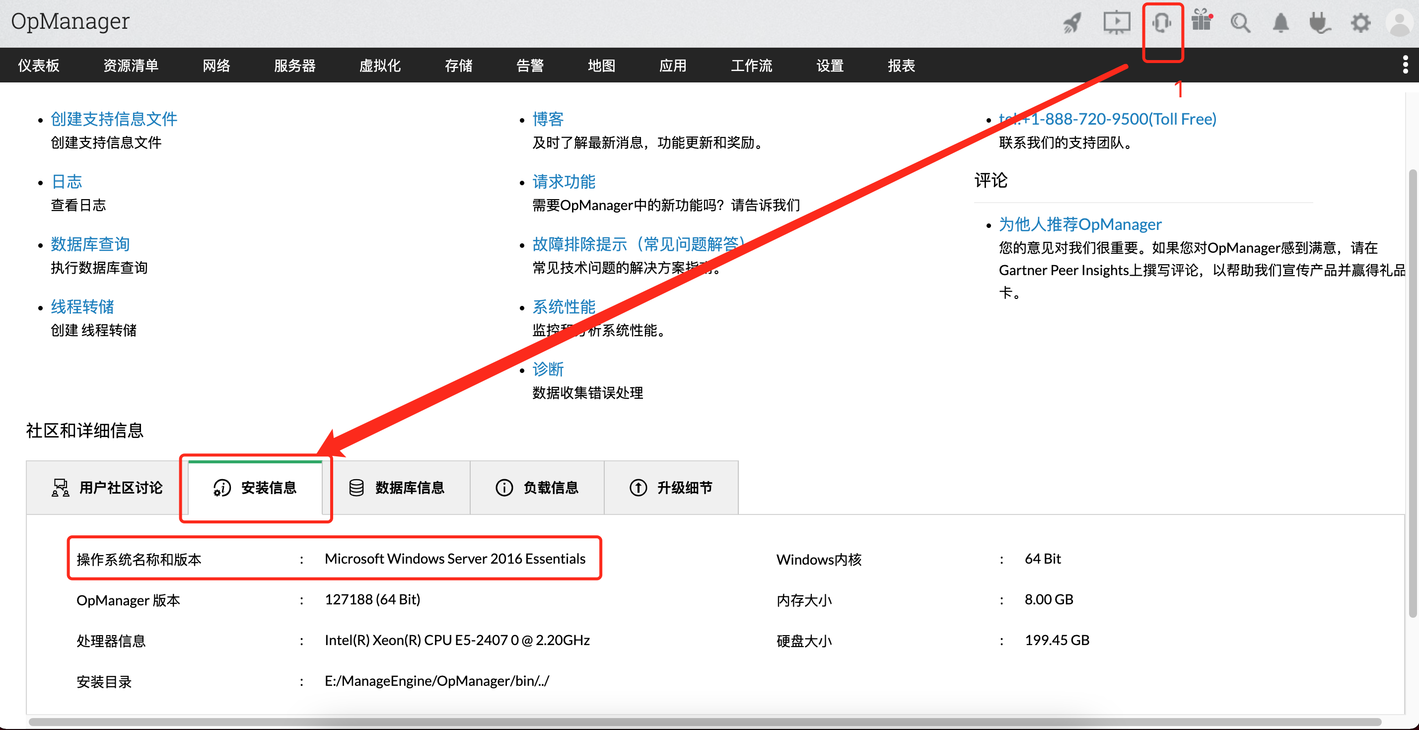Open the 设置 menu

click(830, 66)
